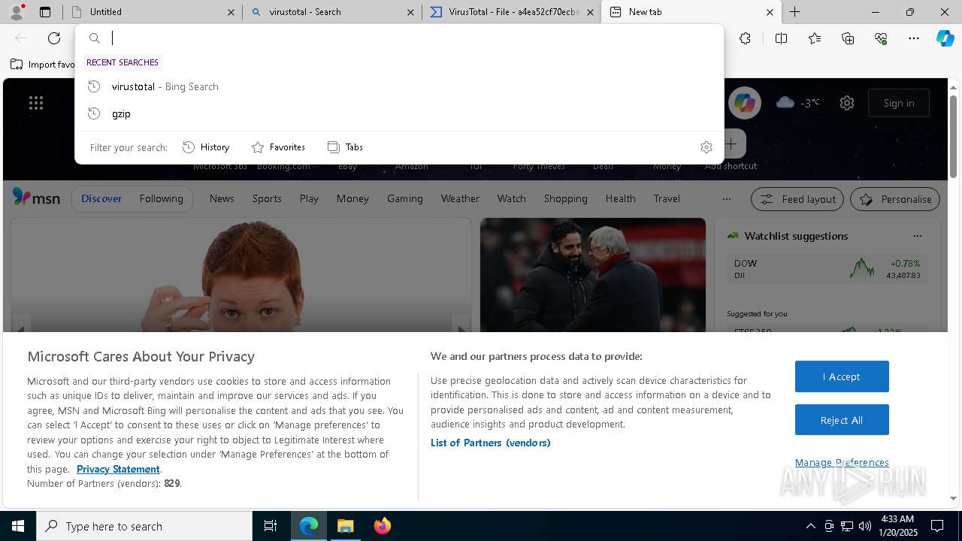Click the page vertical scrollbar

click(954, 137)
